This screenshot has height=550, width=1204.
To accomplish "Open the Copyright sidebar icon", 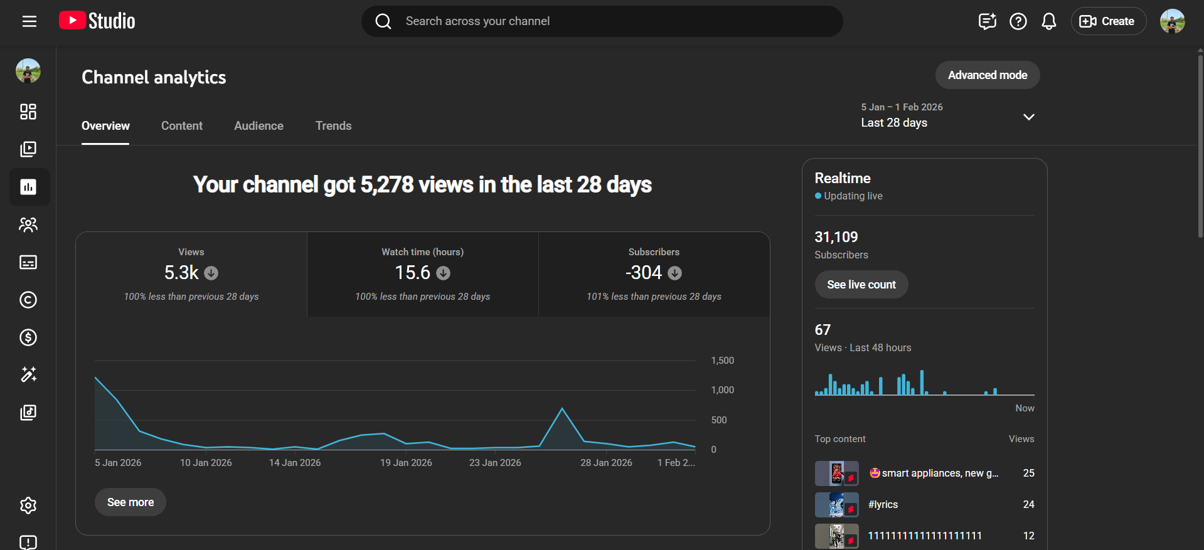I will pos(28,300).
